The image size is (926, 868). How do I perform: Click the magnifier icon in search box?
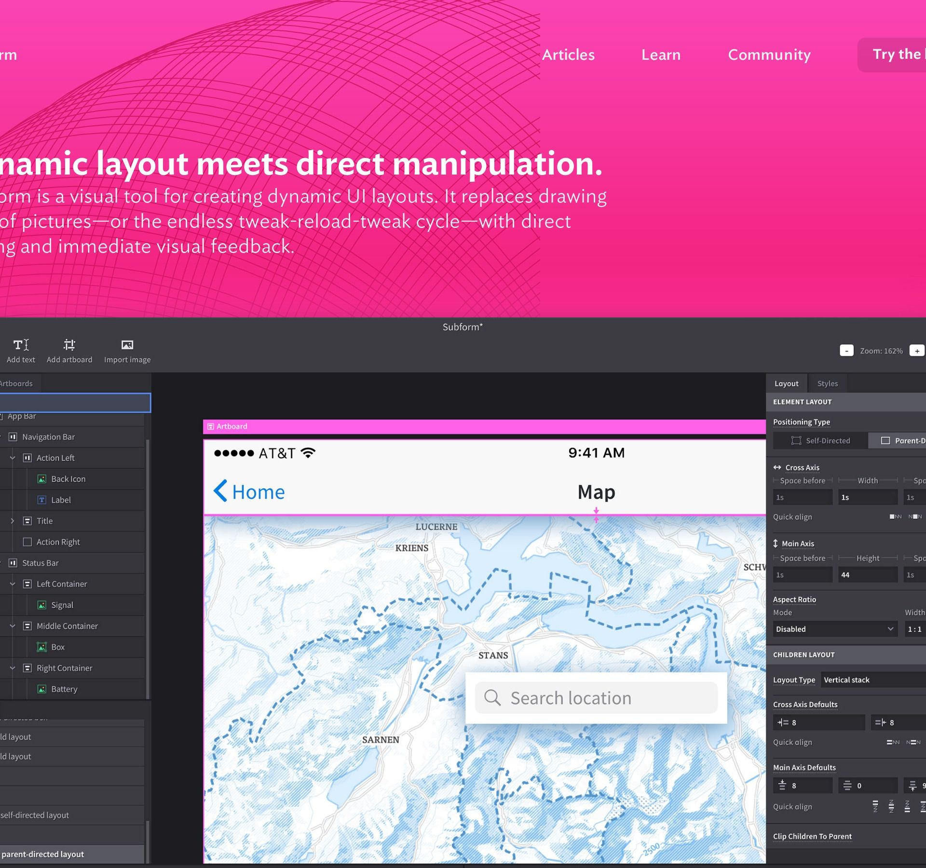click(x=492, y=697)
